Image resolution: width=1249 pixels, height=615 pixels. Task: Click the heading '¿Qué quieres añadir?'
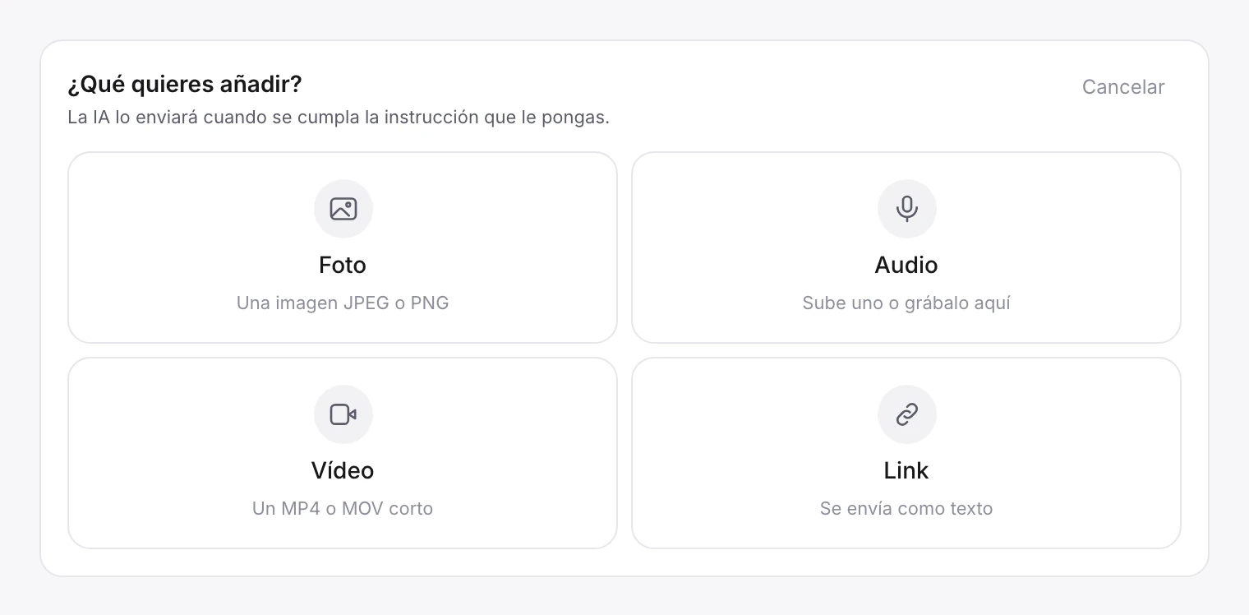pos(185,84)
